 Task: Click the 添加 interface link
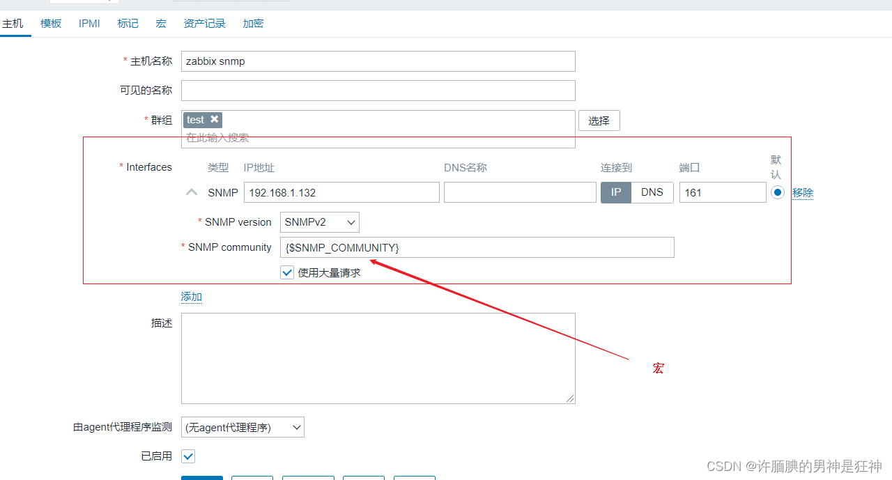point(192,297)
